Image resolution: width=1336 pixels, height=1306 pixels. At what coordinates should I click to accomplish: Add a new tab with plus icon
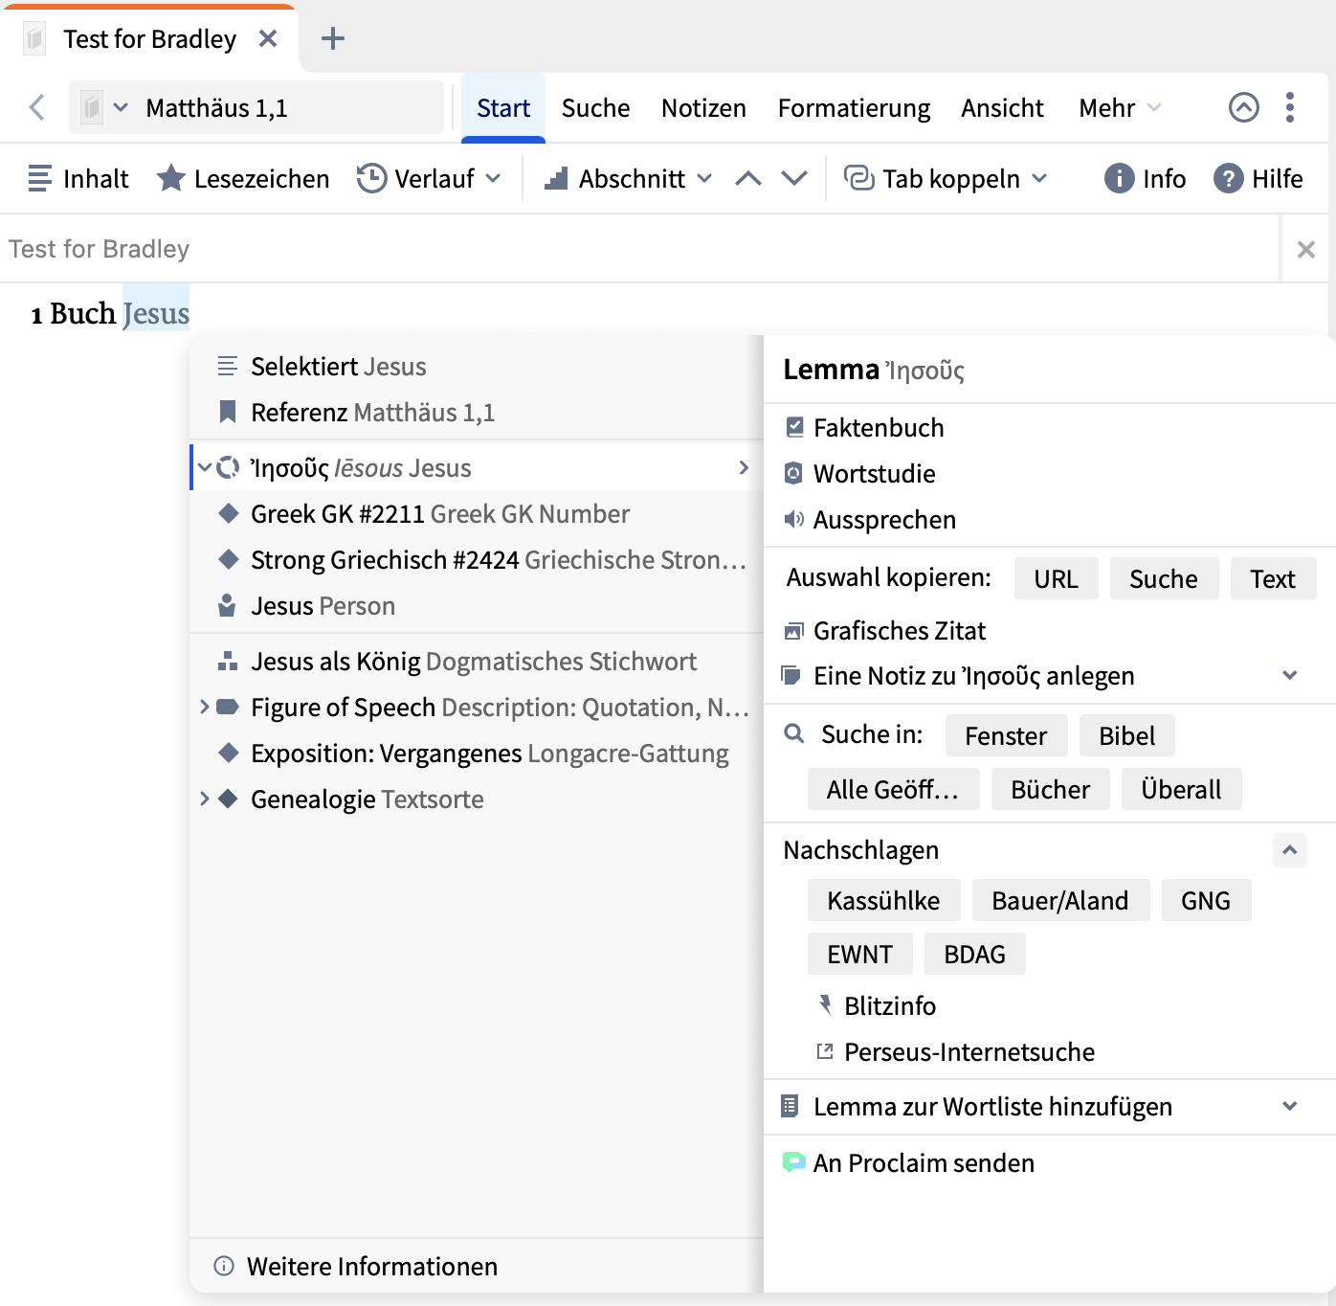[333, 38]
